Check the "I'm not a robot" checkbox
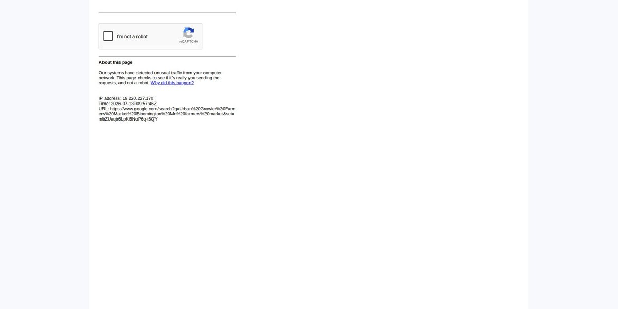 pyautogui.click(x=108, y=36)
